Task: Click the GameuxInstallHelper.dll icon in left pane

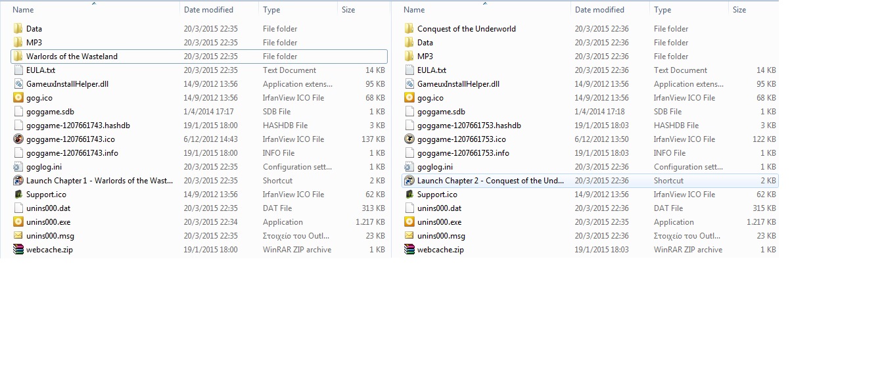Action: pos(18,84)
